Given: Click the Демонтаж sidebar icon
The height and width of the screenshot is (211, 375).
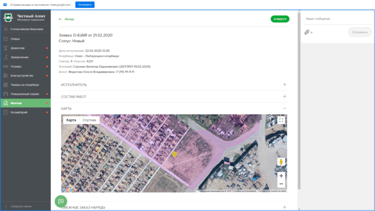Looking at the screenshot, I should [x=6, y=48].
